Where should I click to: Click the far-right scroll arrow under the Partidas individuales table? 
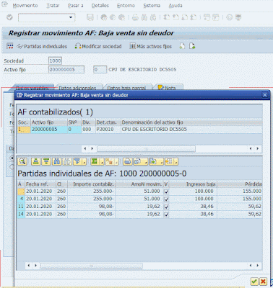[258, 266]
